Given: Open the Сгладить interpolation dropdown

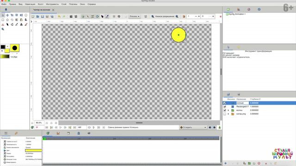Looking at the screenshot, I should (x=193, y=127).
